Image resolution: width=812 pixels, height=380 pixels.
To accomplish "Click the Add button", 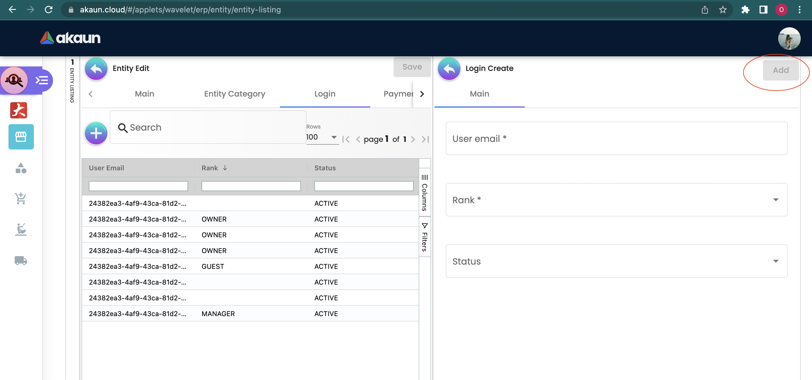I will [780, 70].
